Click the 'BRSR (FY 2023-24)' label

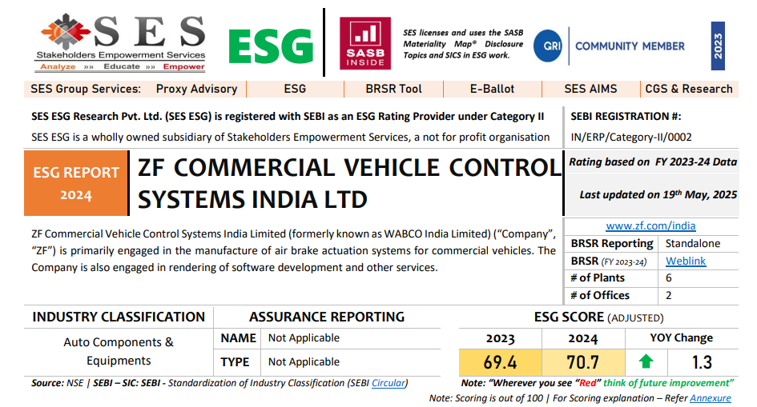[x=608, y=261]
